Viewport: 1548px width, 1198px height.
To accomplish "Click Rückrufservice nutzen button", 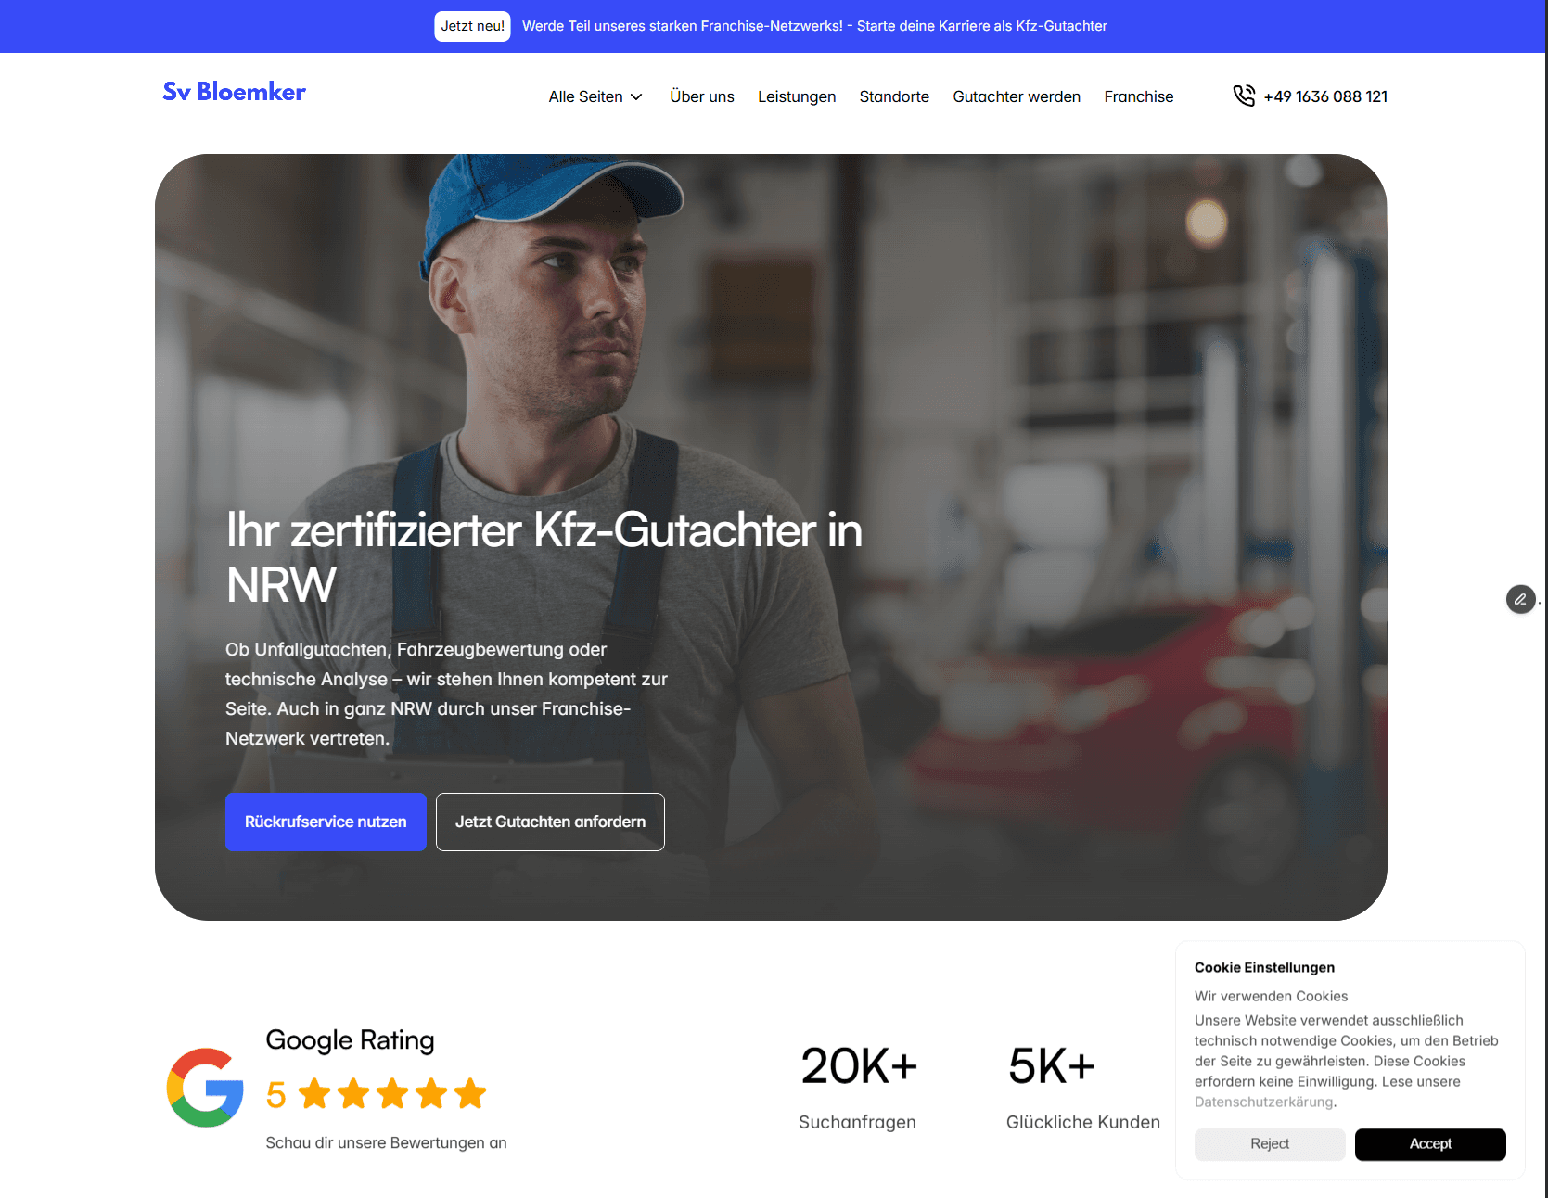I will [x=326, y=822].
